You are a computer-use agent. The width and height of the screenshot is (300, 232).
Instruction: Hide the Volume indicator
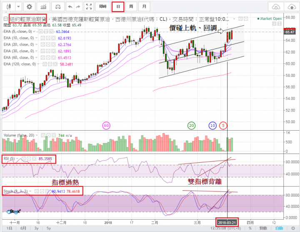[x=43, y=136]
